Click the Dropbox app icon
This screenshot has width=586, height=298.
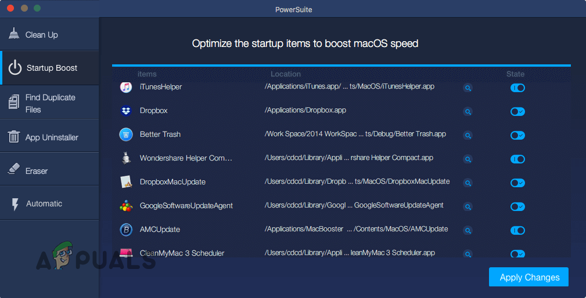[126, 111]
